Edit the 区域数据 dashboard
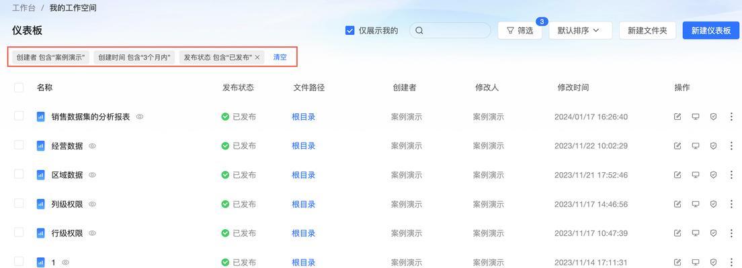 [677, 175]
